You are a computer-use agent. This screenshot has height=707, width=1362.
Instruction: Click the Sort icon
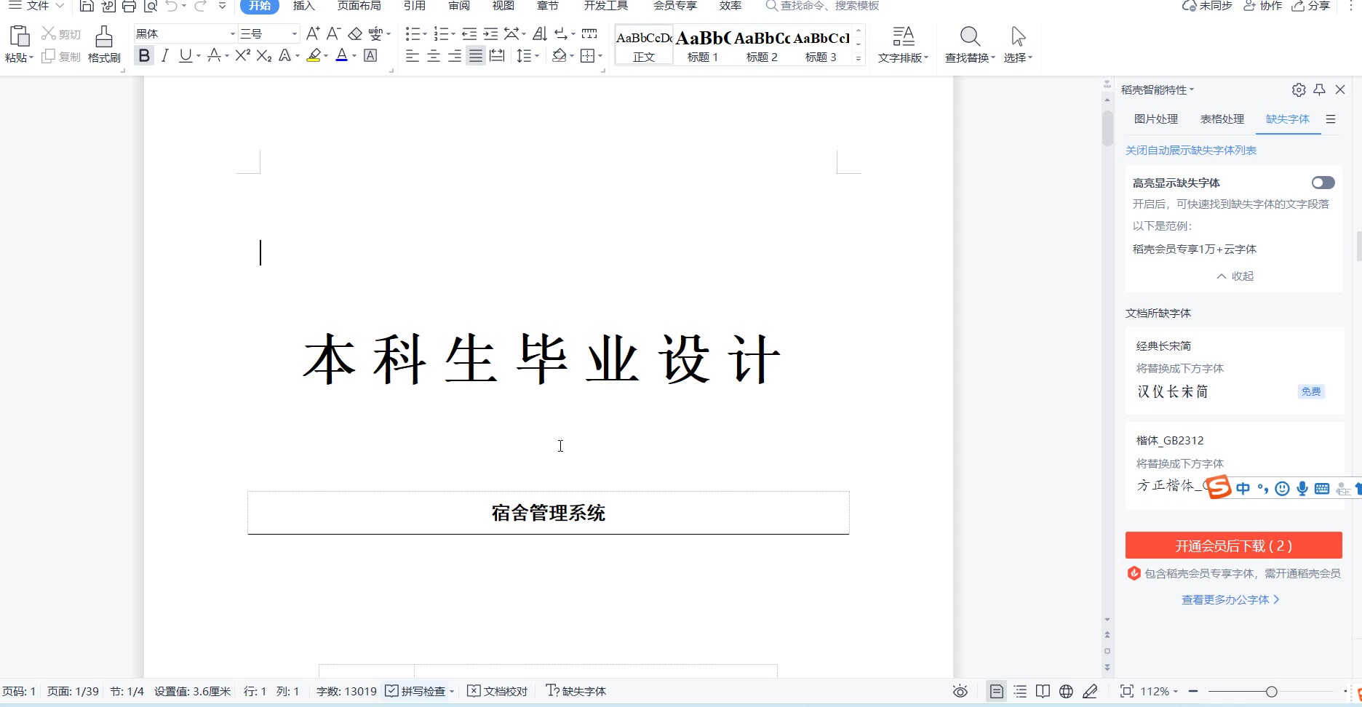539,33
